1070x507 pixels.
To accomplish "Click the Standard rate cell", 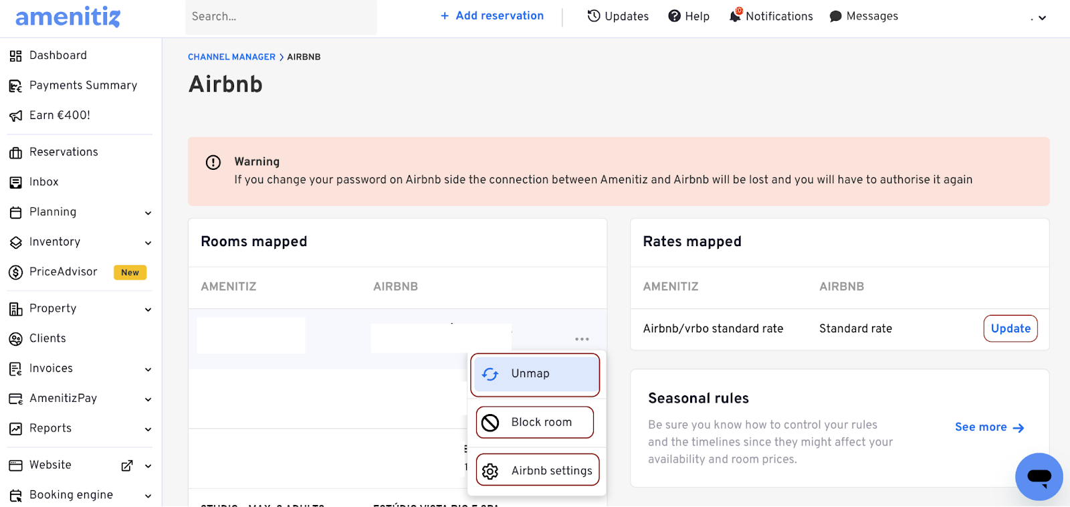I will point(855,328).
